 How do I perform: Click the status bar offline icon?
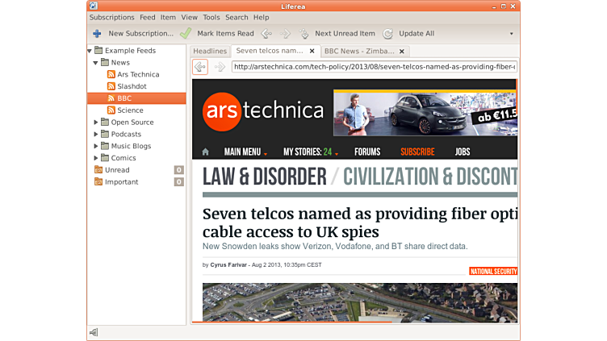tap(94, 332)
